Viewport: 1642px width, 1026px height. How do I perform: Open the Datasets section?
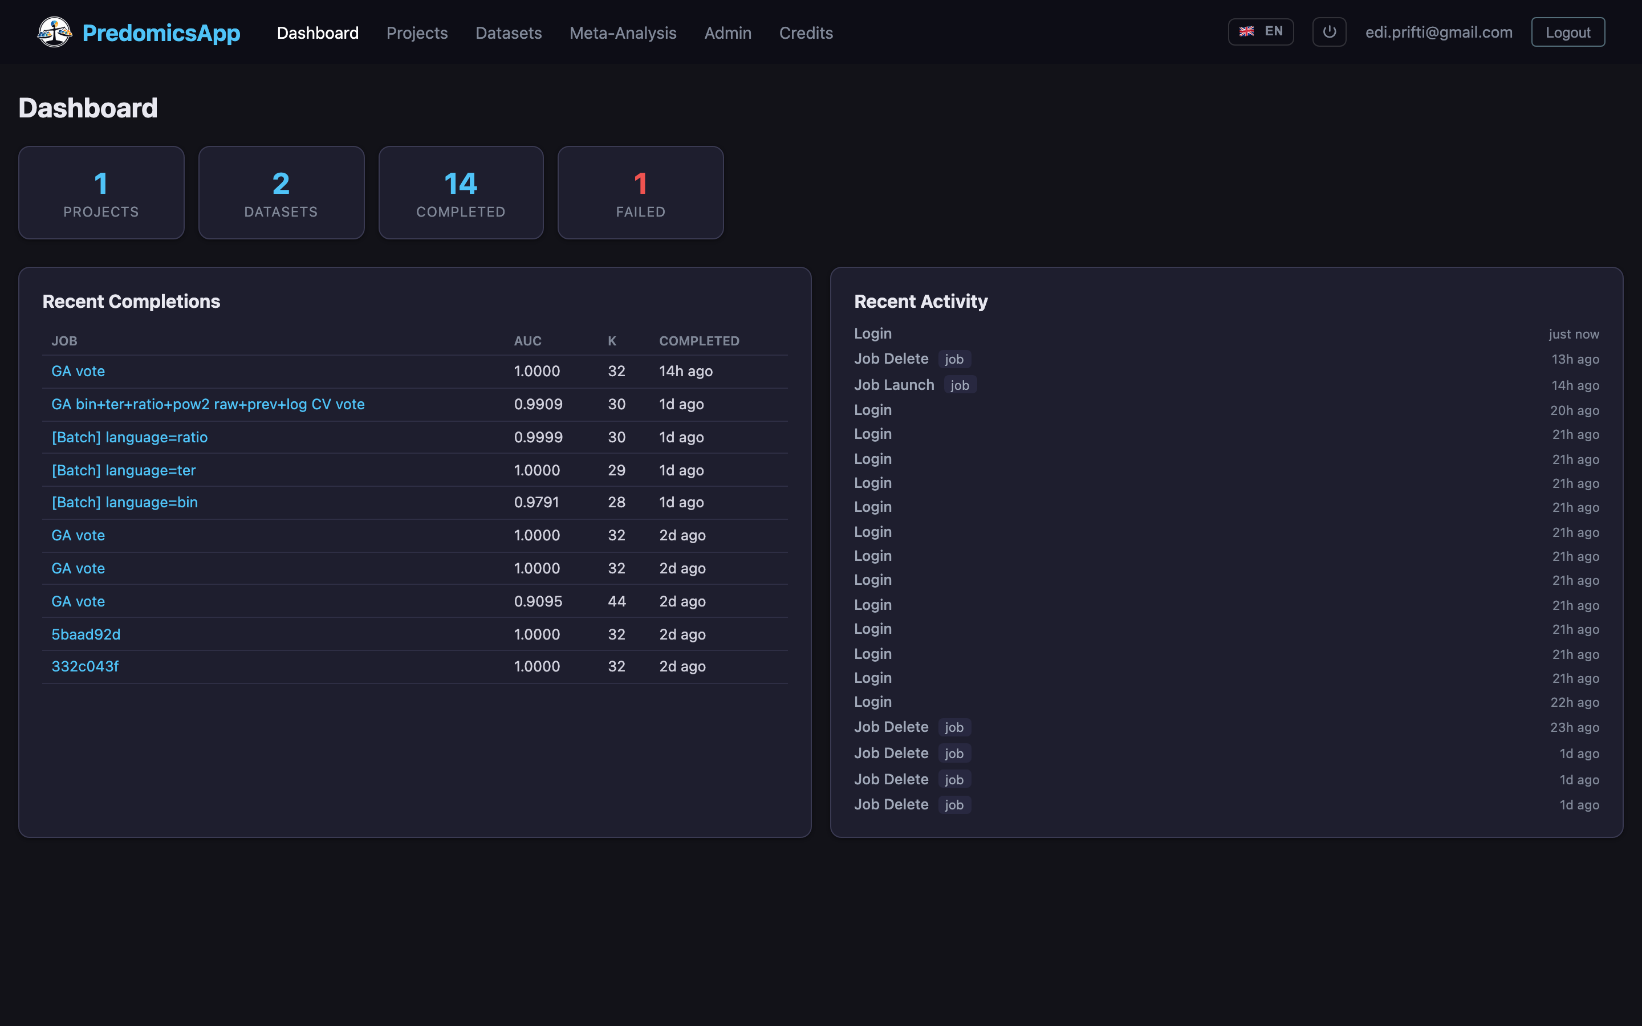pyautogui.click(x=508, y=32)
